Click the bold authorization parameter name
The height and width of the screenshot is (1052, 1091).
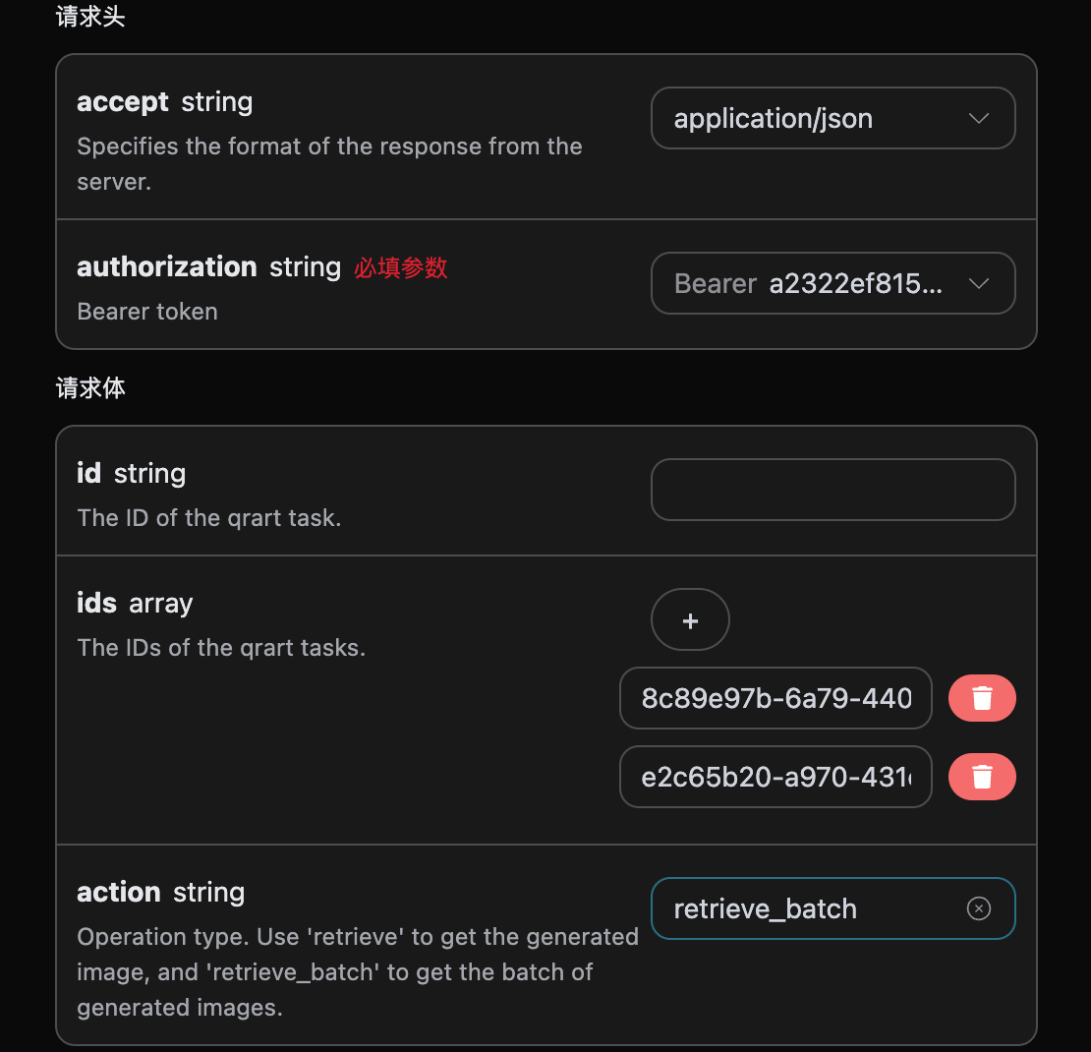click(x=167, y=267)
